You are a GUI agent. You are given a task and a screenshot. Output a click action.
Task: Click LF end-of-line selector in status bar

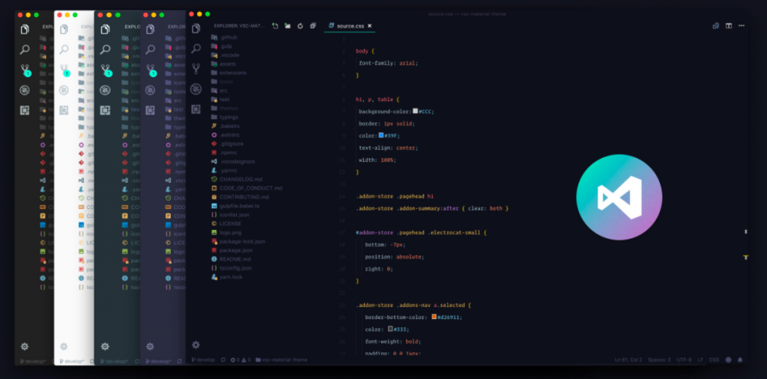click(700, 360)
